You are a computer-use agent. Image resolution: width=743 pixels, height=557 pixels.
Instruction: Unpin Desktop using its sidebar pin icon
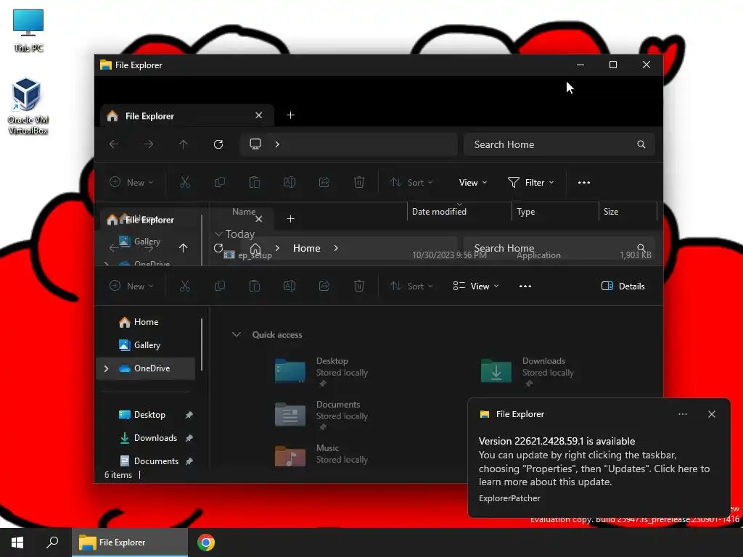point(189,415)
